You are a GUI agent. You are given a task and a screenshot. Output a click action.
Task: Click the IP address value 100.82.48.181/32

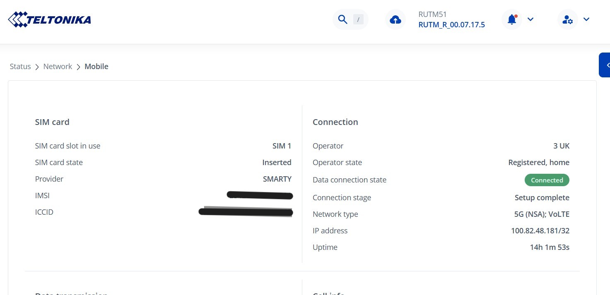pos(540,231)
